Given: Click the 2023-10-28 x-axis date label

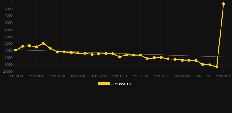Looking at the screenshot, I should point(99,77).
